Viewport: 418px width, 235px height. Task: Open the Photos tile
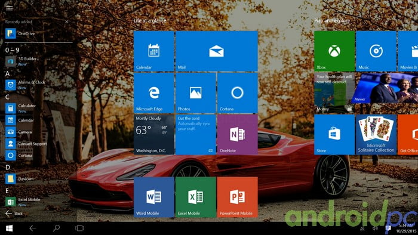point(196,93)
